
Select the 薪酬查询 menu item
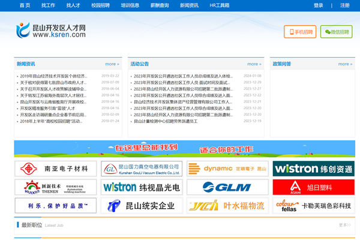pos(160,5)
